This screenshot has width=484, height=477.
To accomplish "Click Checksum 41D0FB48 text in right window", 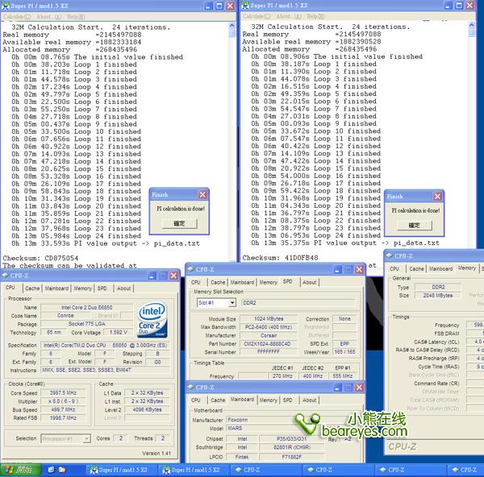I will click(280, 258).
